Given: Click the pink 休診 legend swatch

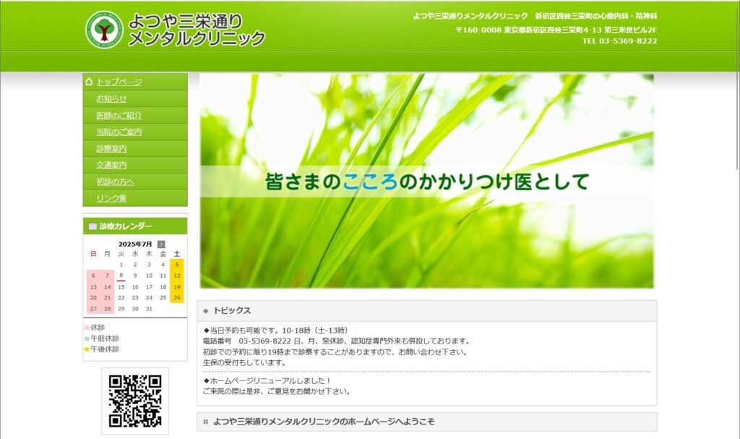Looking at the screenshot, I should 87,328.
